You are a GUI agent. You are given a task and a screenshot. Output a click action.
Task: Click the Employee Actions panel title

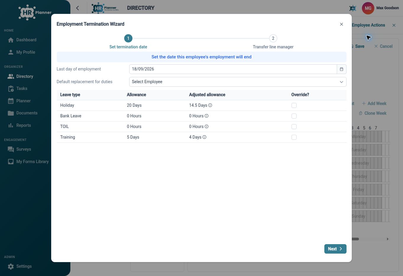pyautogui.click(x=368, y=25)
